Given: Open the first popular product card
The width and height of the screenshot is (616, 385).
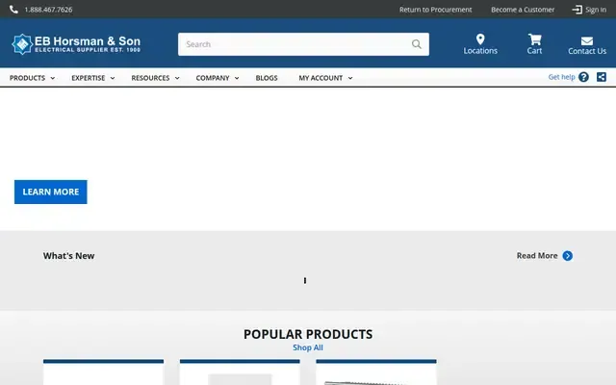Looking at the screenshot, I should click(x=103, y=372).
